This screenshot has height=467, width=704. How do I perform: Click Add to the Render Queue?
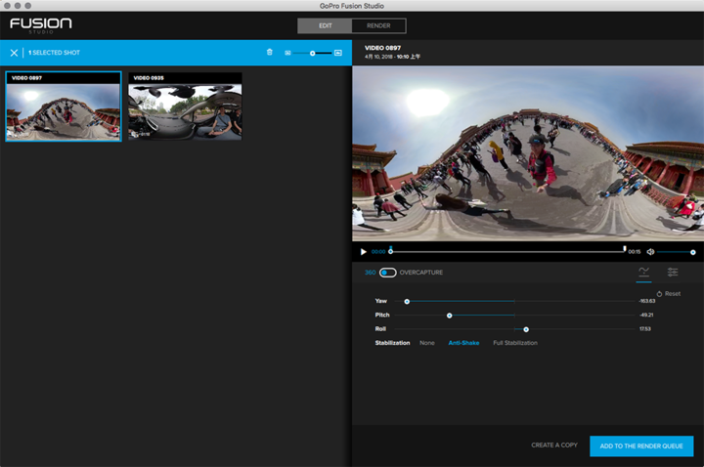[641, 446]
